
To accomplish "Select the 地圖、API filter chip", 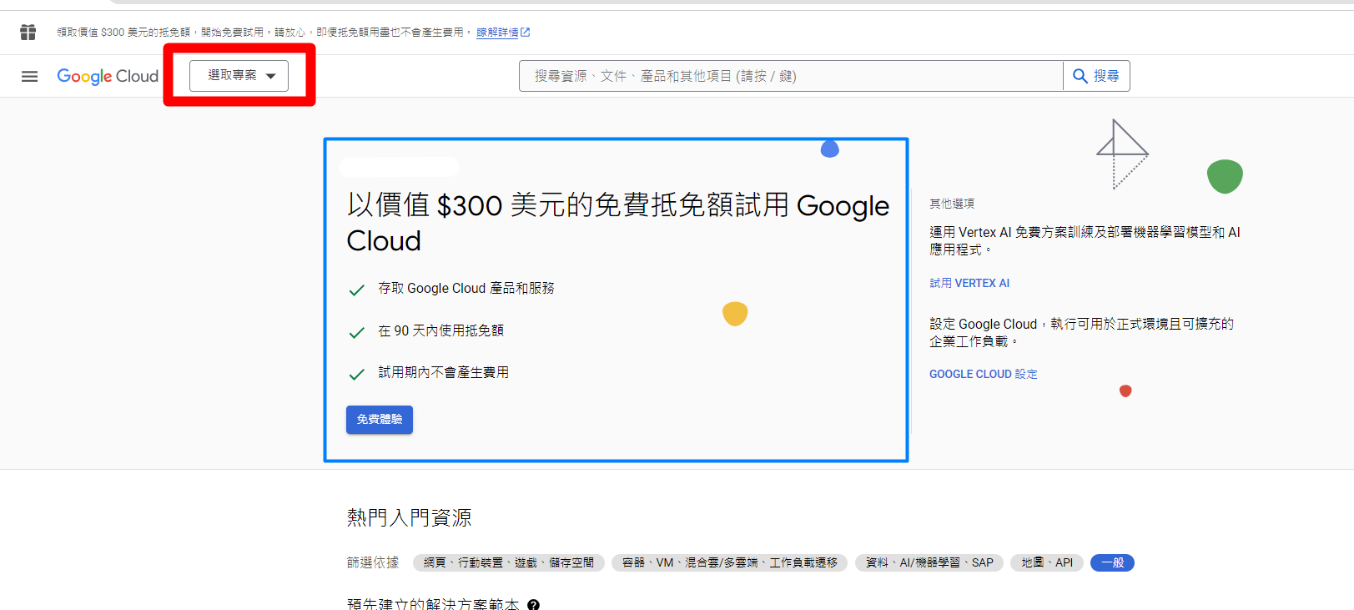I will [1047, 563].
